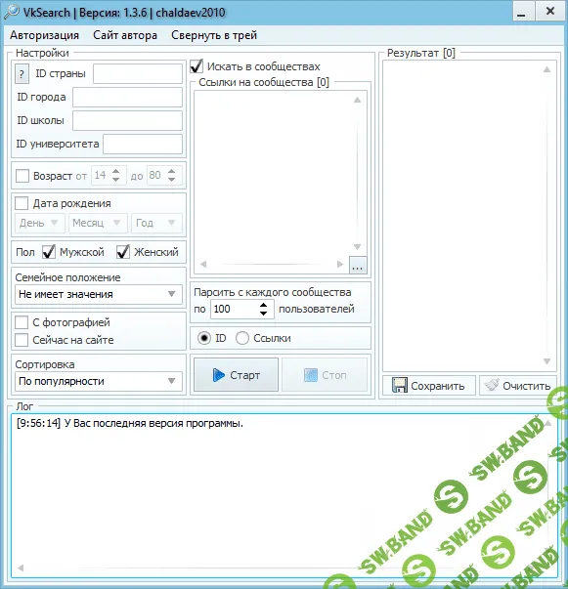The image size is (568, 589).
Task: Uncheck the Женский gender checkbox
Action: tap(123, 252)
